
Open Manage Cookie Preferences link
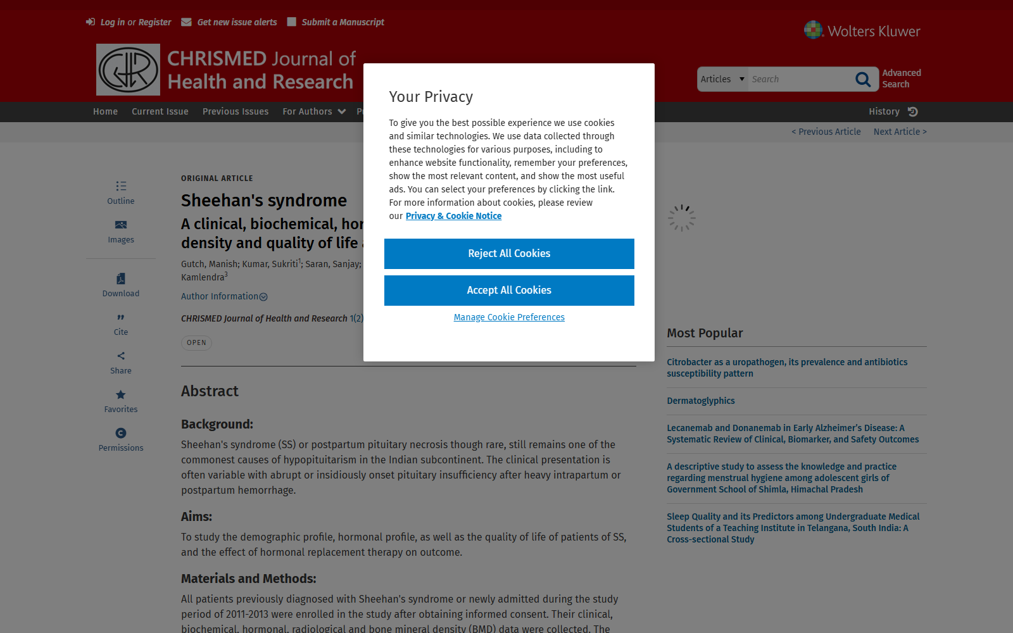(x=509, y=317)
